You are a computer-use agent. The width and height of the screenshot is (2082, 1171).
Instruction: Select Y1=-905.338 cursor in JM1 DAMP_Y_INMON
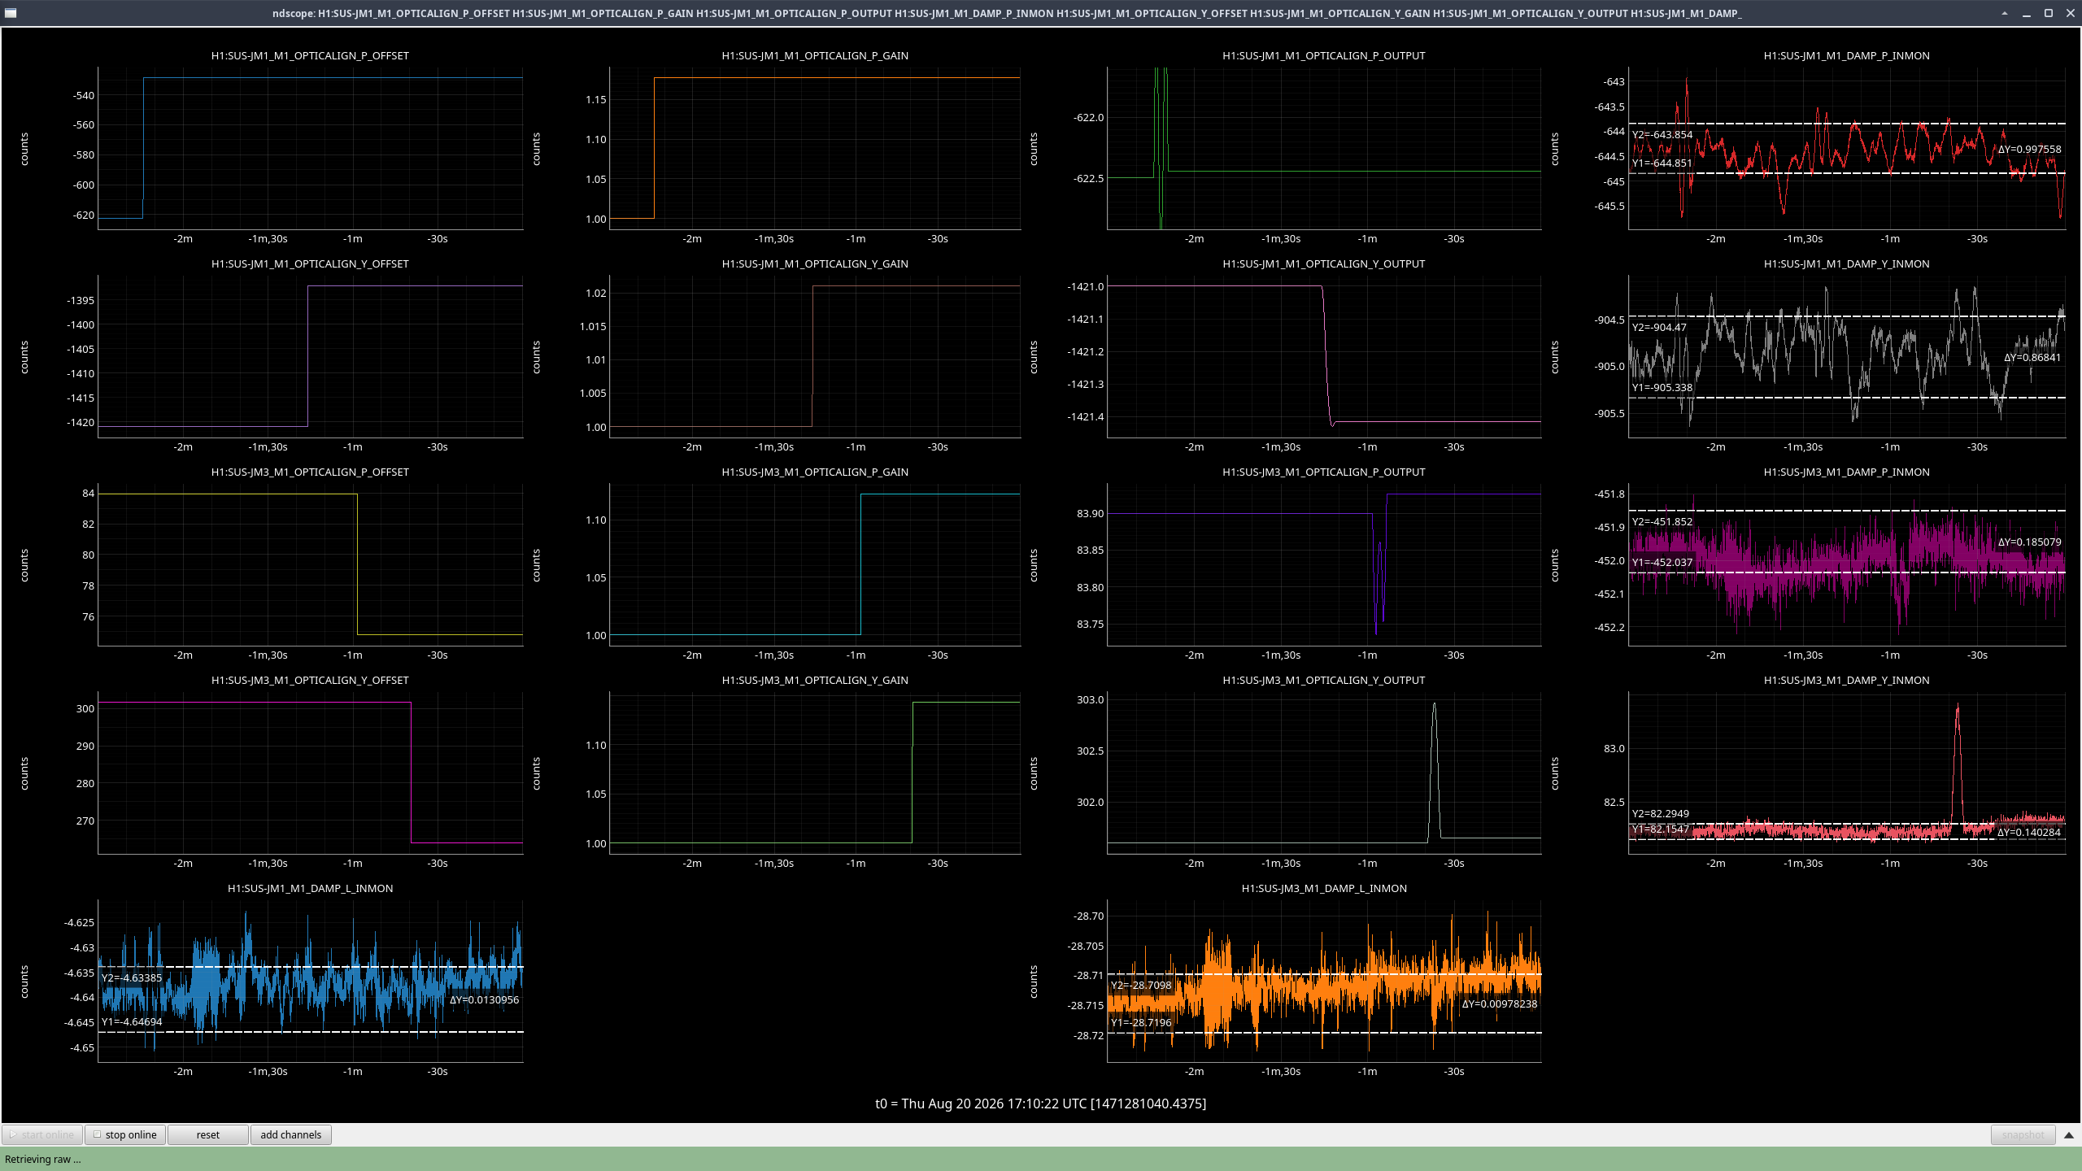[x=1662, y=388]
